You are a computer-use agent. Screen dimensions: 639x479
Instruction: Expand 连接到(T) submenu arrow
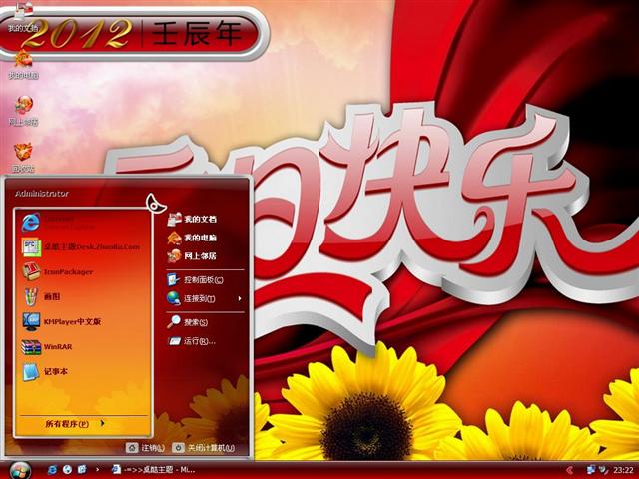[x=240, y=298]
